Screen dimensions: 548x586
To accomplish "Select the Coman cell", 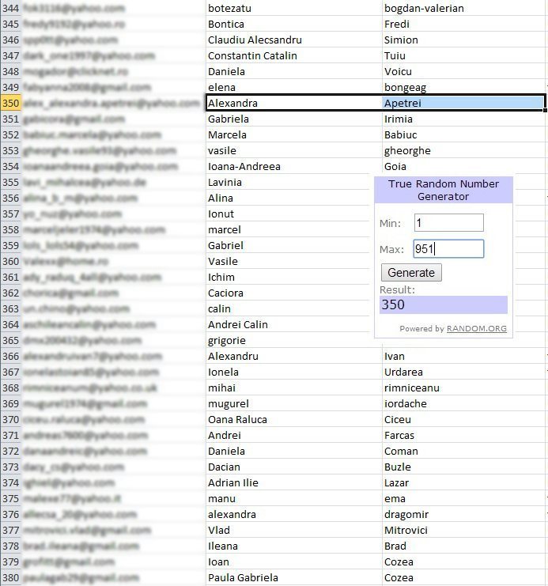I will point(463,451).
